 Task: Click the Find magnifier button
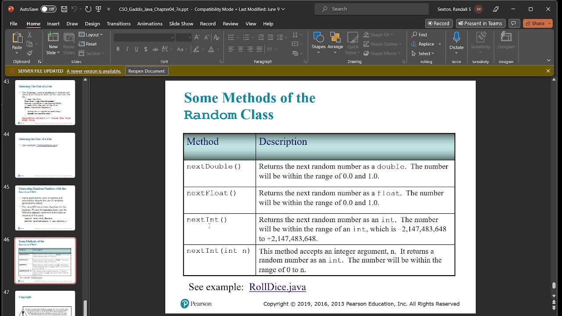[x=419, y=35]
